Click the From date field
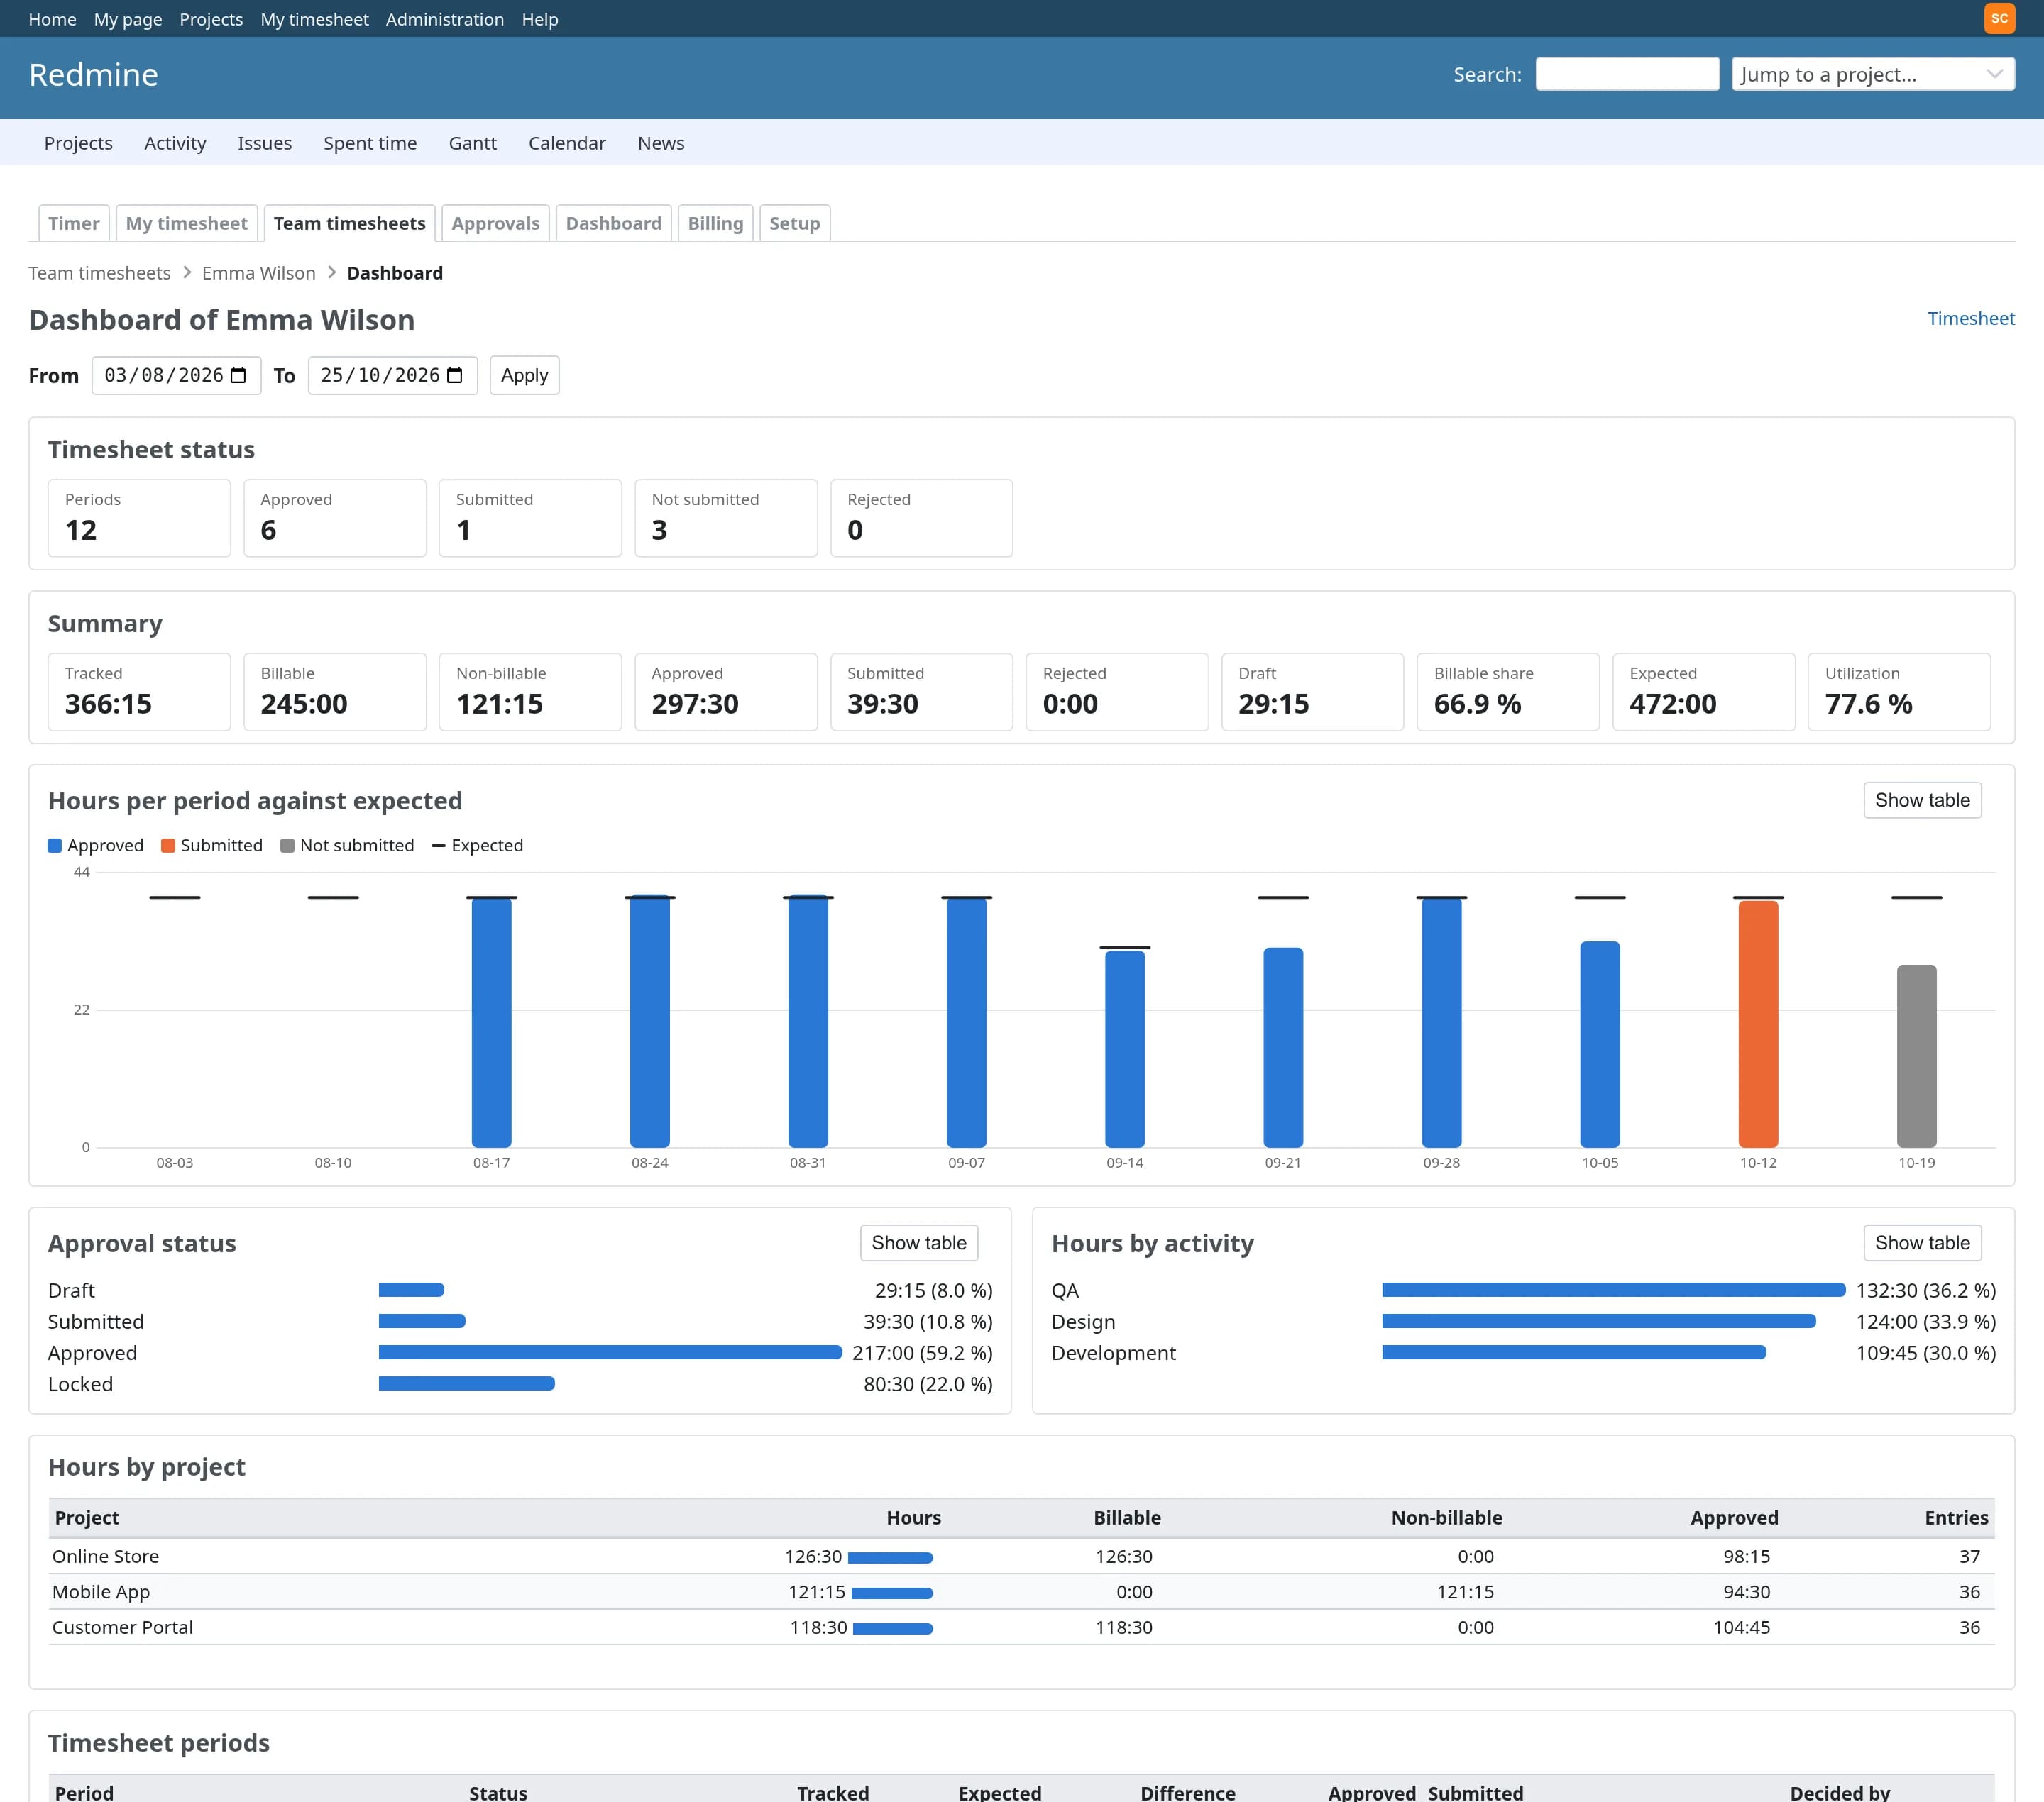The width and height of the screenshot is (2044, 1802). coord(176,375)
